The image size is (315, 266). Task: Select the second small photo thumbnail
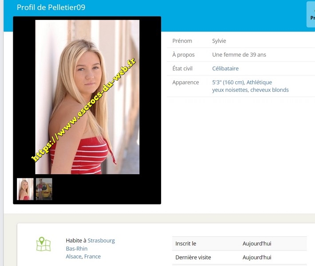pos(44,189)
